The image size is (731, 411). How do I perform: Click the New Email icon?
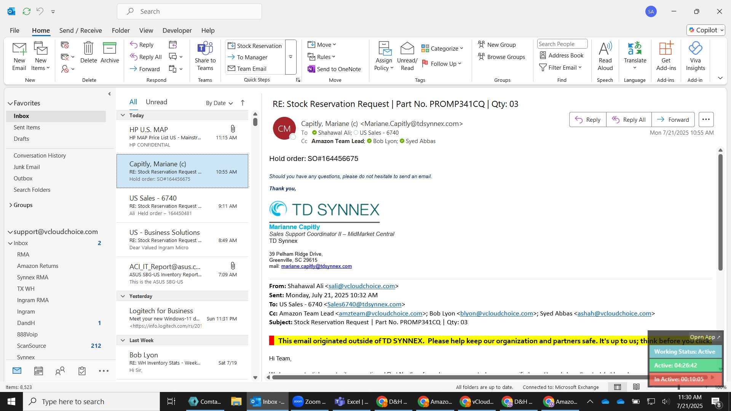[19, 49]
